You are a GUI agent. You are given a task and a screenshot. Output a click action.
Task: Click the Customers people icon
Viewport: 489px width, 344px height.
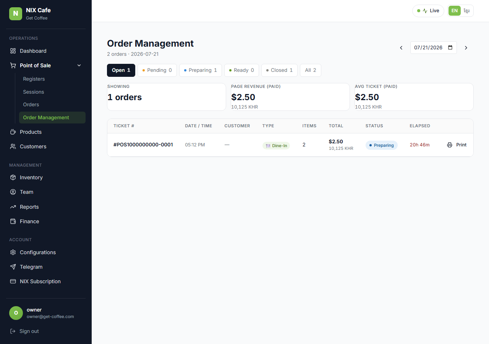tap(13, 146)
